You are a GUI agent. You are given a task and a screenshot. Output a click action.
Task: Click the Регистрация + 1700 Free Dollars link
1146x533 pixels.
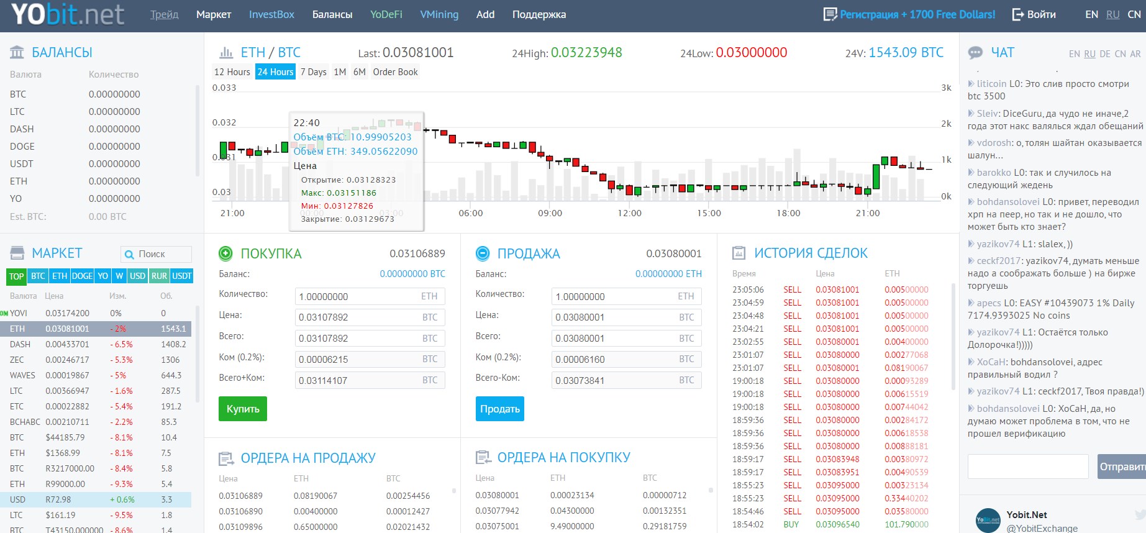coord(917,14)
